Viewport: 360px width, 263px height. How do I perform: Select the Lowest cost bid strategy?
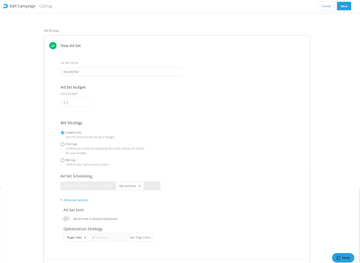63,133
